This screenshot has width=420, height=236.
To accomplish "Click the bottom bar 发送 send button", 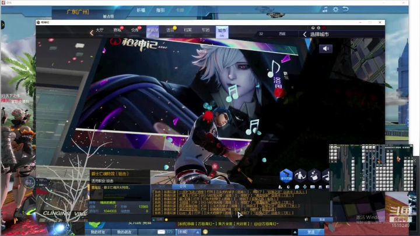I will point(311,232).
